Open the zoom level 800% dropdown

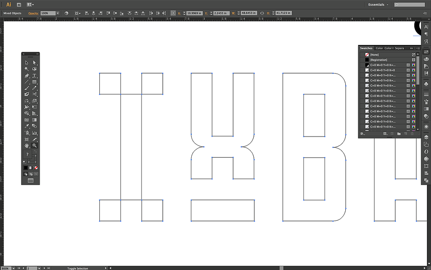tap(14, 268)
